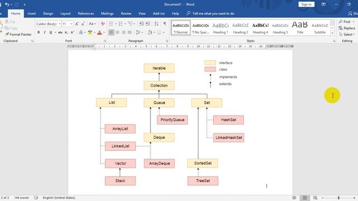Open the font size dropdown
The width and height of the screenshot is (358, 201).
(x=71, y=24)
